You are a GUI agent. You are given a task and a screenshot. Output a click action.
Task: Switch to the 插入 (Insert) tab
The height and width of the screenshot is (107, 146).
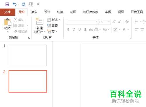pos(34,12)
